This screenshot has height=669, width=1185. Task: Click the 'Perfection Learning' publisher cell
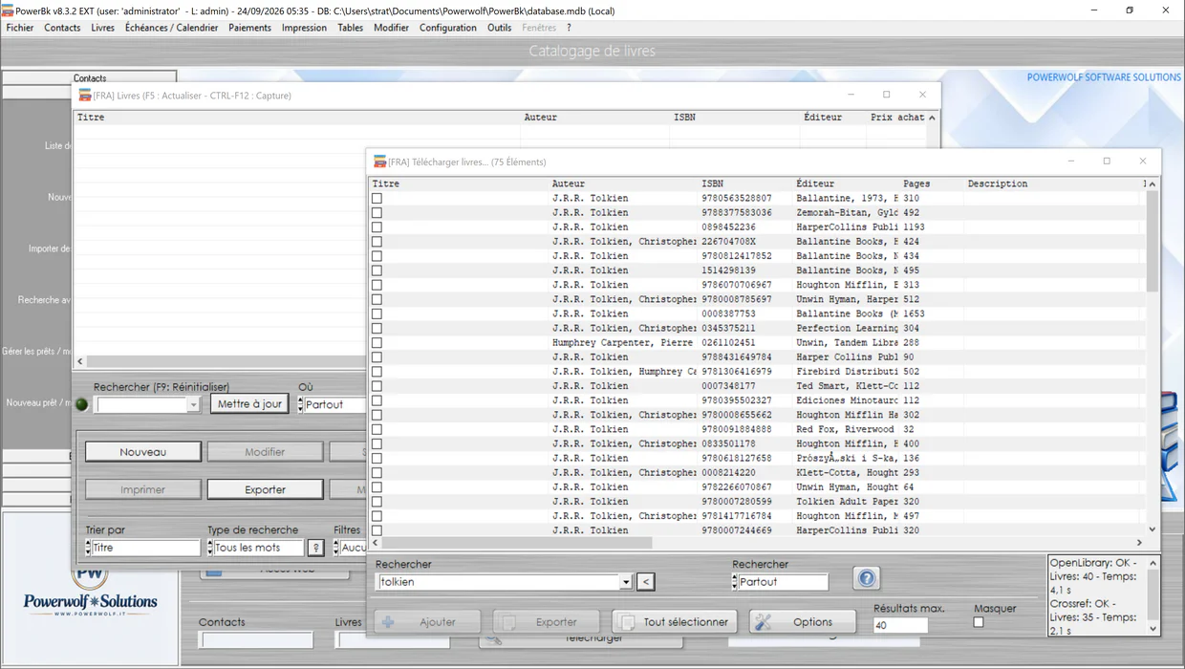(x=847, y=329)
